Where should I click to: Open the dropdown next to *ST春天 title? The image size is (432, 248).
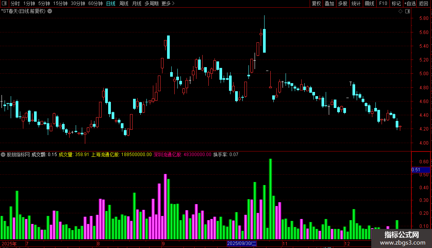click(50, 11)
